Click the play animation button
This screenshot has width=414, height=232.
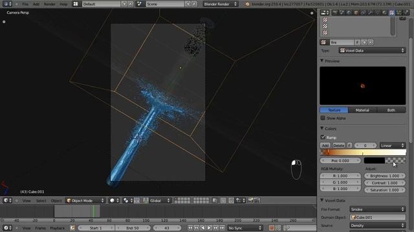click(209, 227)
